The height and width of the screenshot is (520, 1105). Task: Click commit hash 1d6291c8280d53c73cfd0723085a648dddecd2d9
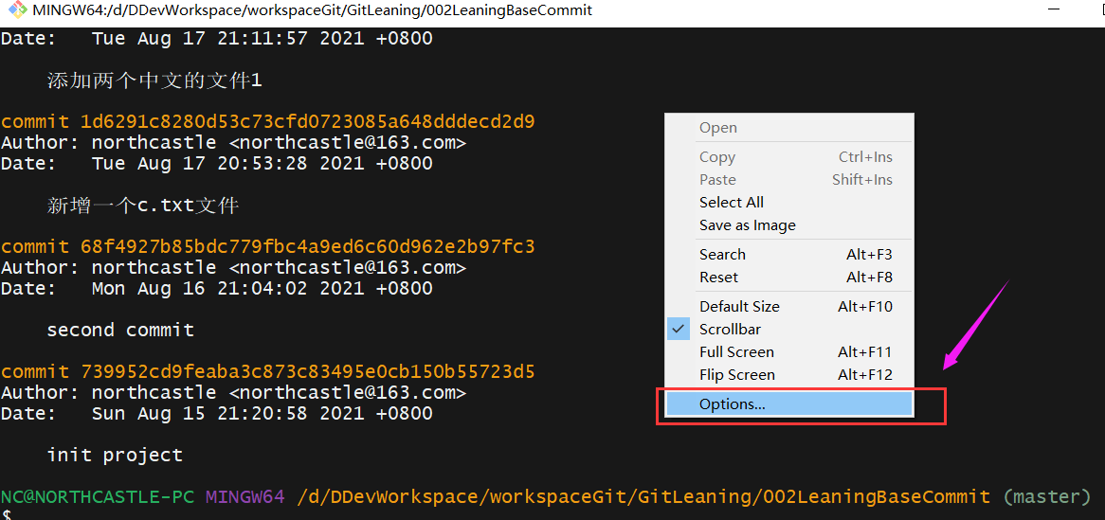308,122
